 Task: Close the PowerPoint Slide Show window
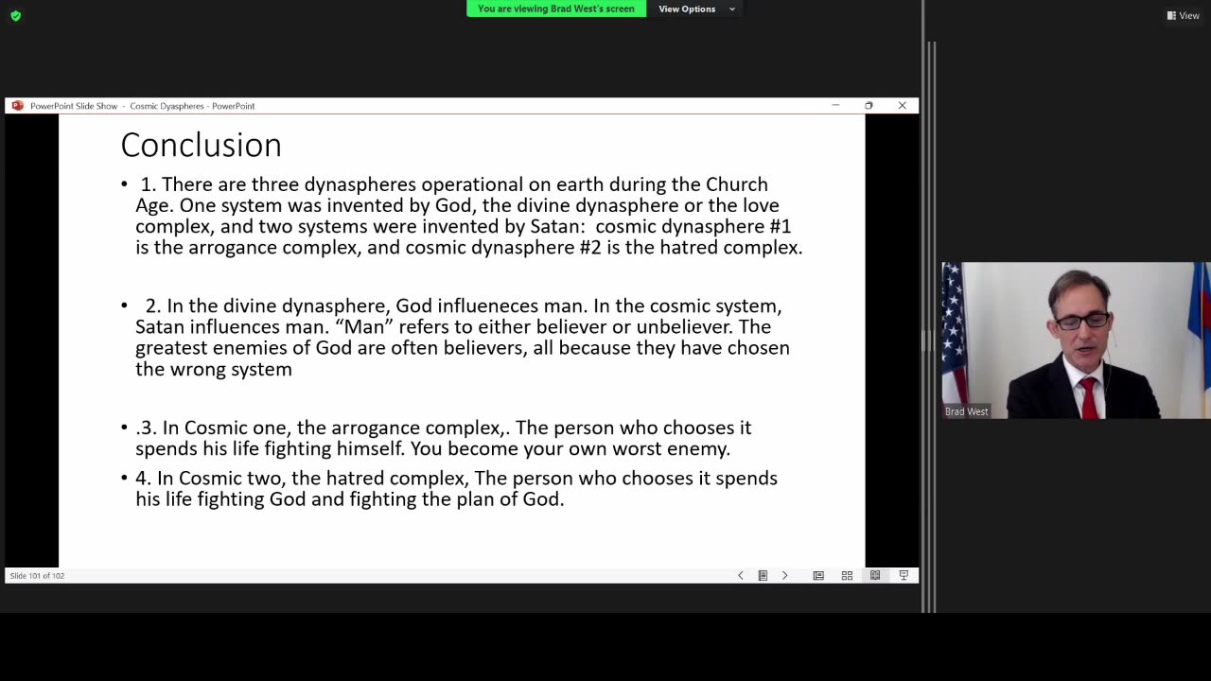[x=902, y=105]
